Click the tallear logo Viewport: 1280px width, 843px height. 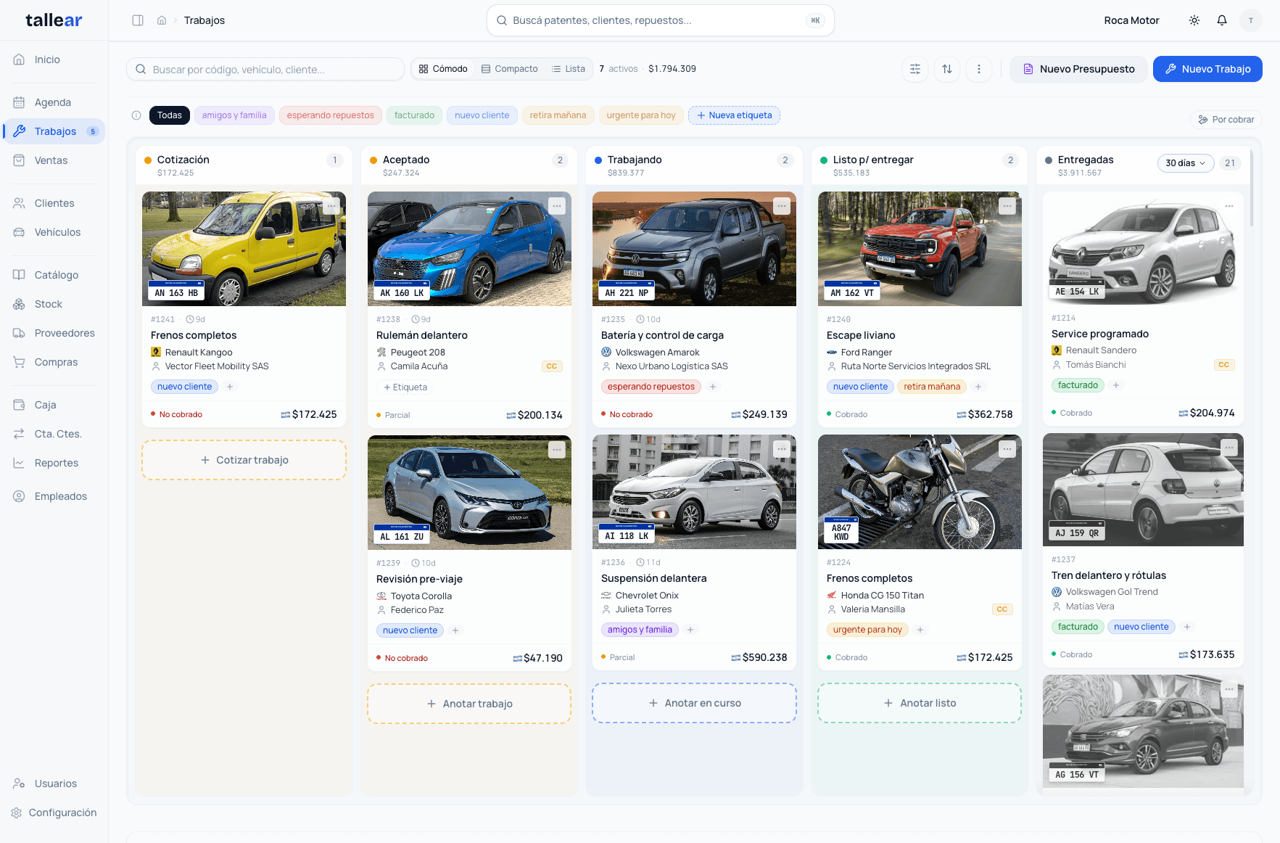54,20
